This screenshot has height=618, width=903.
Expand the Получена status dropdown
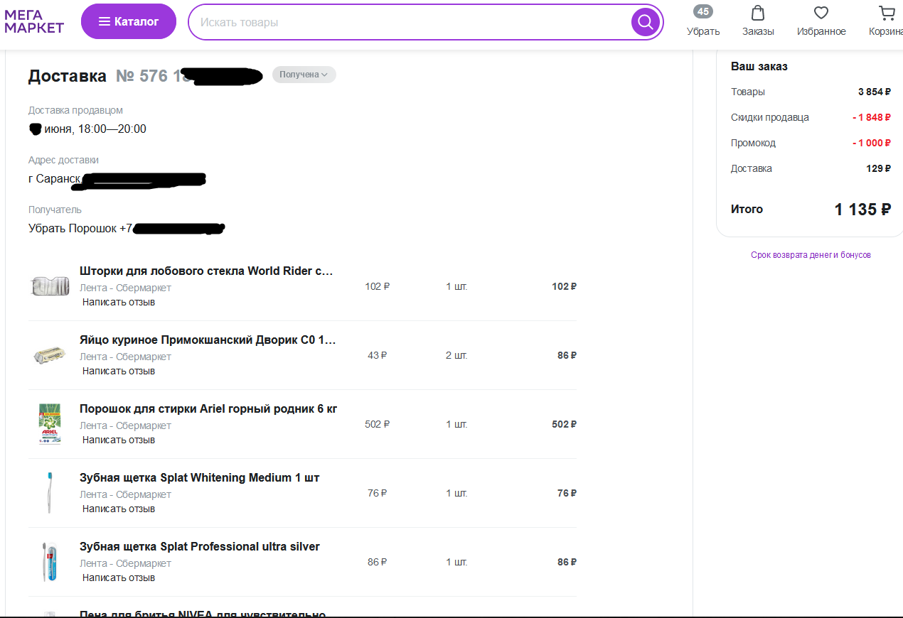click(x=304, y=75)
